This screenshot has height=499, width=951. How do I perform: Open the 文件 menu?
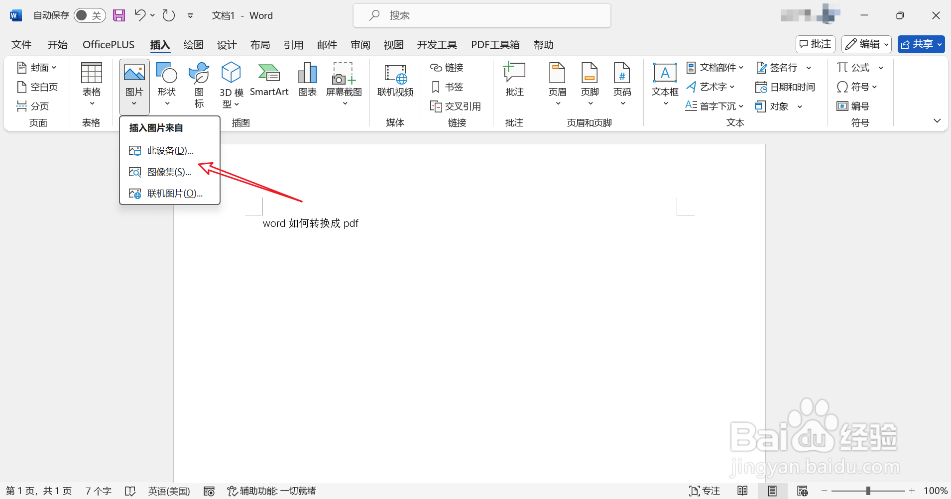[21, 44]
